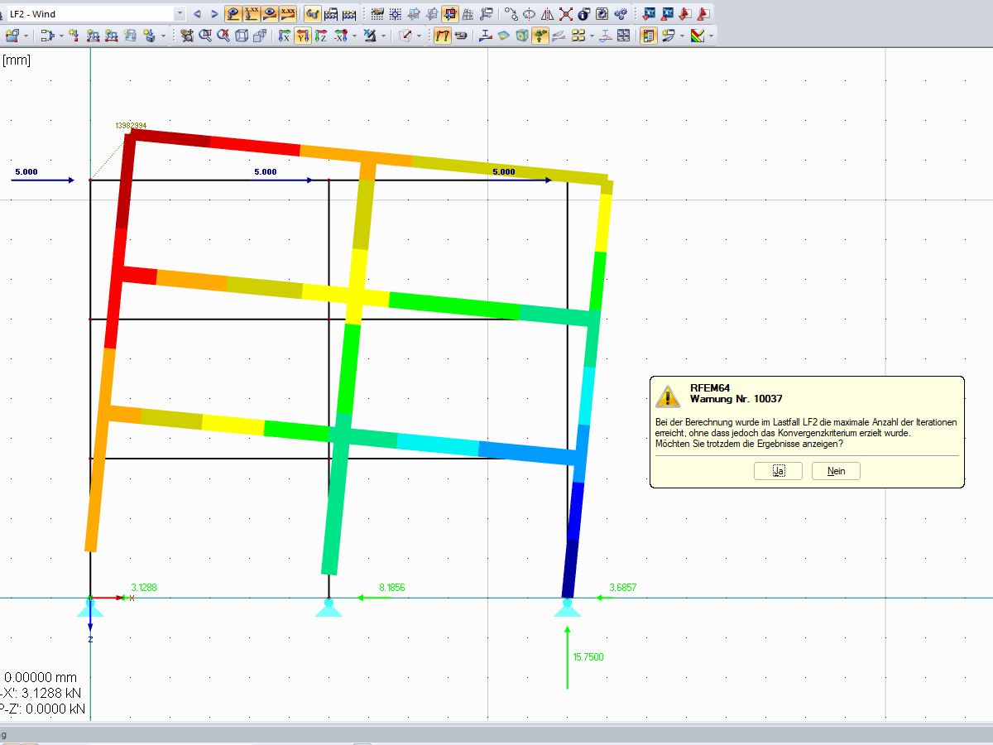Click the magnifier with red cross icon

pos(223,36)
